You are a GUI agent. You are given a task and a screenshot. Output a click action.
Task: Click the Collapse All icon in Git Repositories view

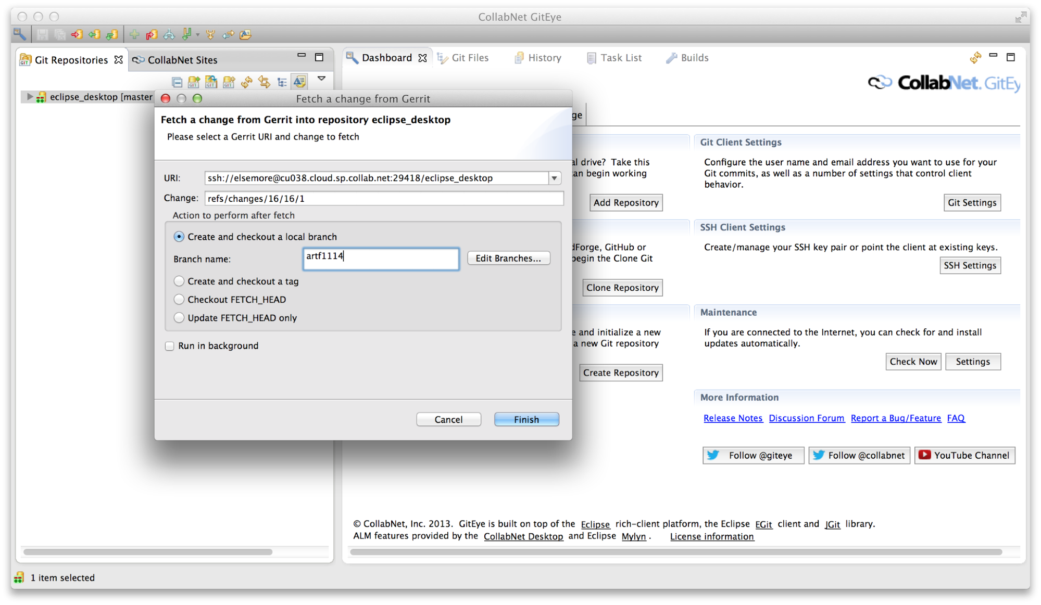pos(177,82)
